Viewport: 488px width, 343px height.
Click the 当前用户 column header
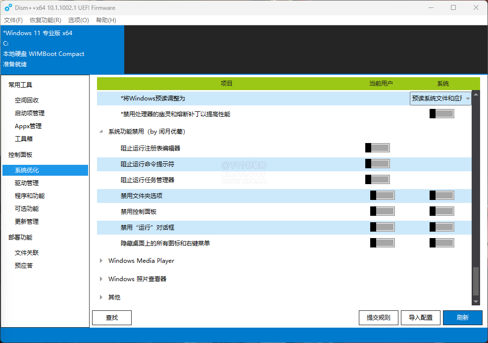(381, 84)
